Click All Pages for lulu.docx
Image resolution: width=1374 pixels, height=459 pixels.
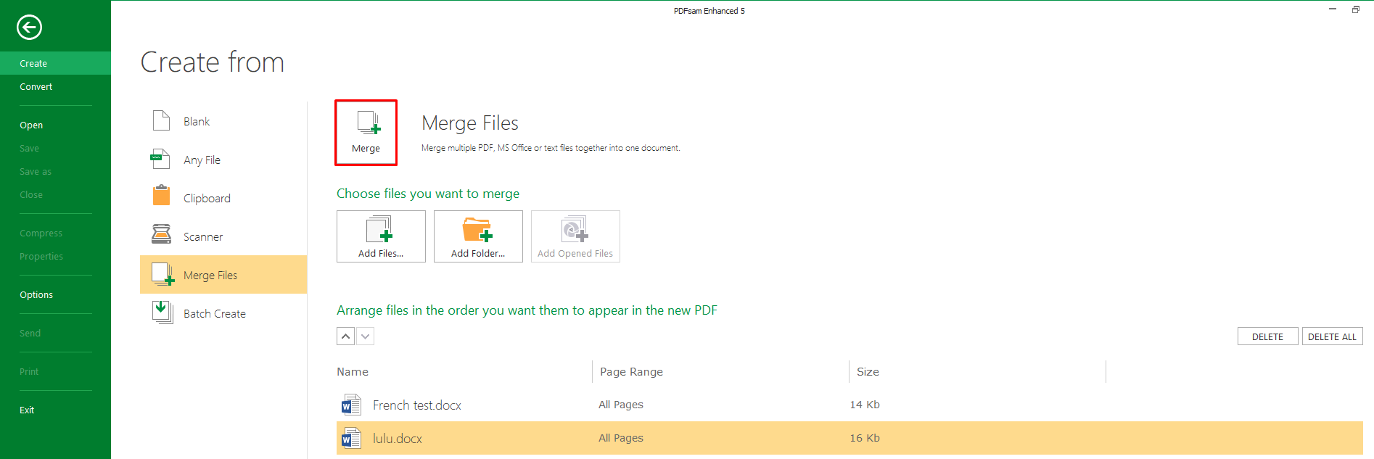(621, 438)
